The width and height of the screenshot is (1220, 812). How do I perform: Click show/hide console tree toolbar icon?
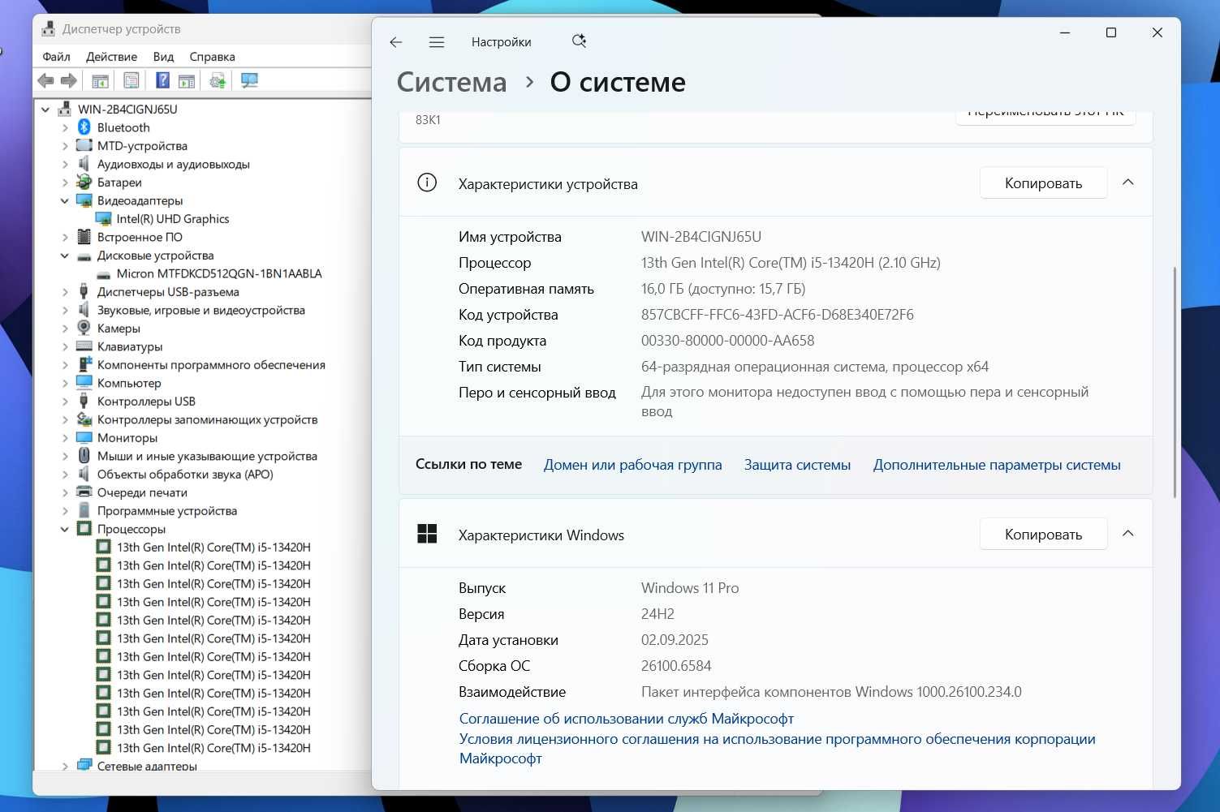[100, 80]
